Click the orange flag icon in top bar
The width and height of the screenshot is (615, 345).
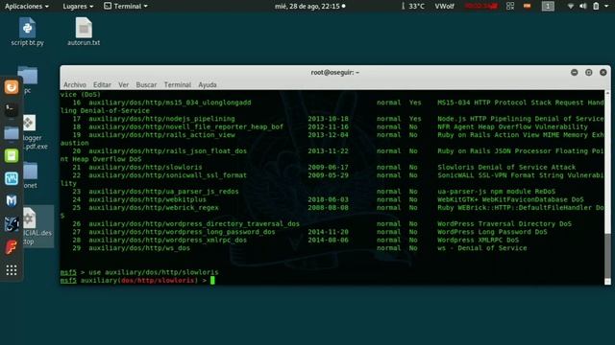pyautogui.click(x=528, y=6)
